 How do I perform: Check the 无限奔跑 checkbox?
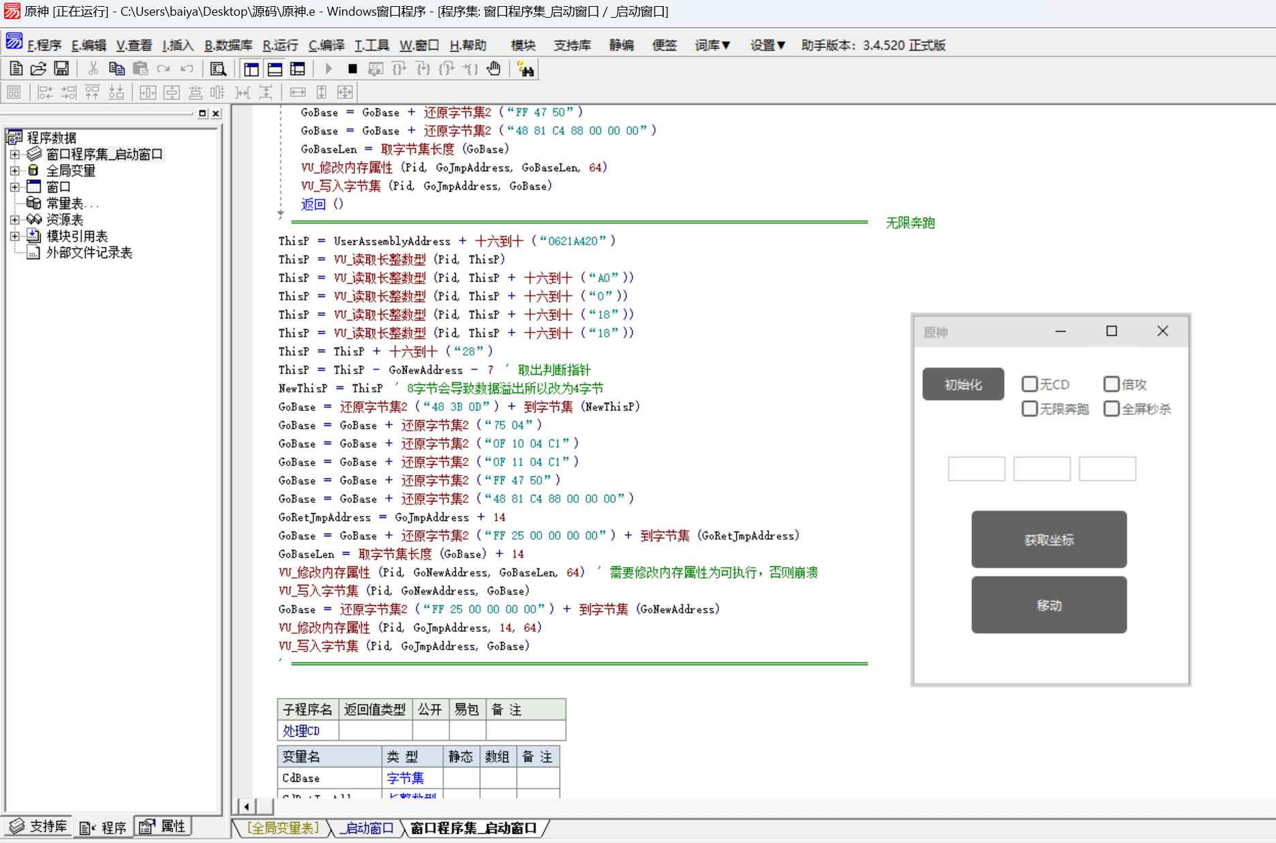1029,409
